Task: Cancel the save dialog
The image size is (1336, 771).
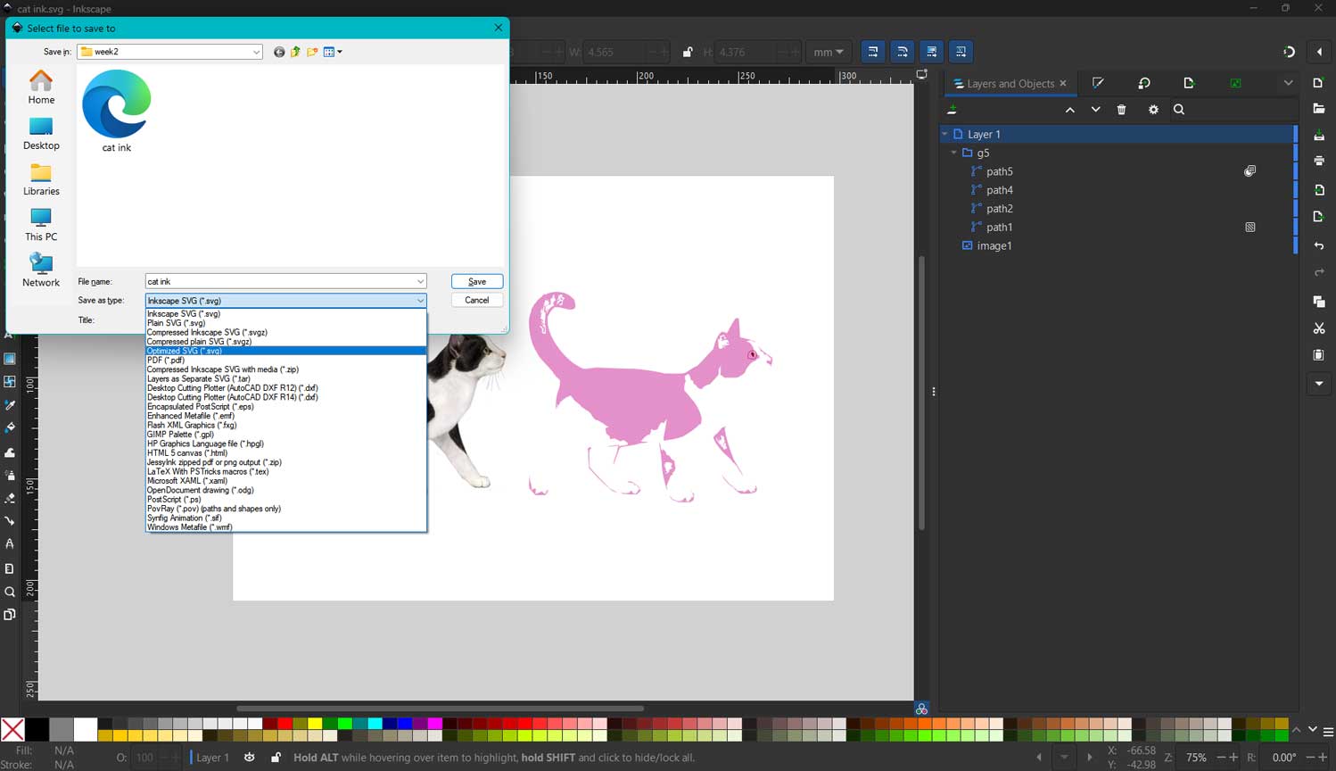Action: (477, 300)
